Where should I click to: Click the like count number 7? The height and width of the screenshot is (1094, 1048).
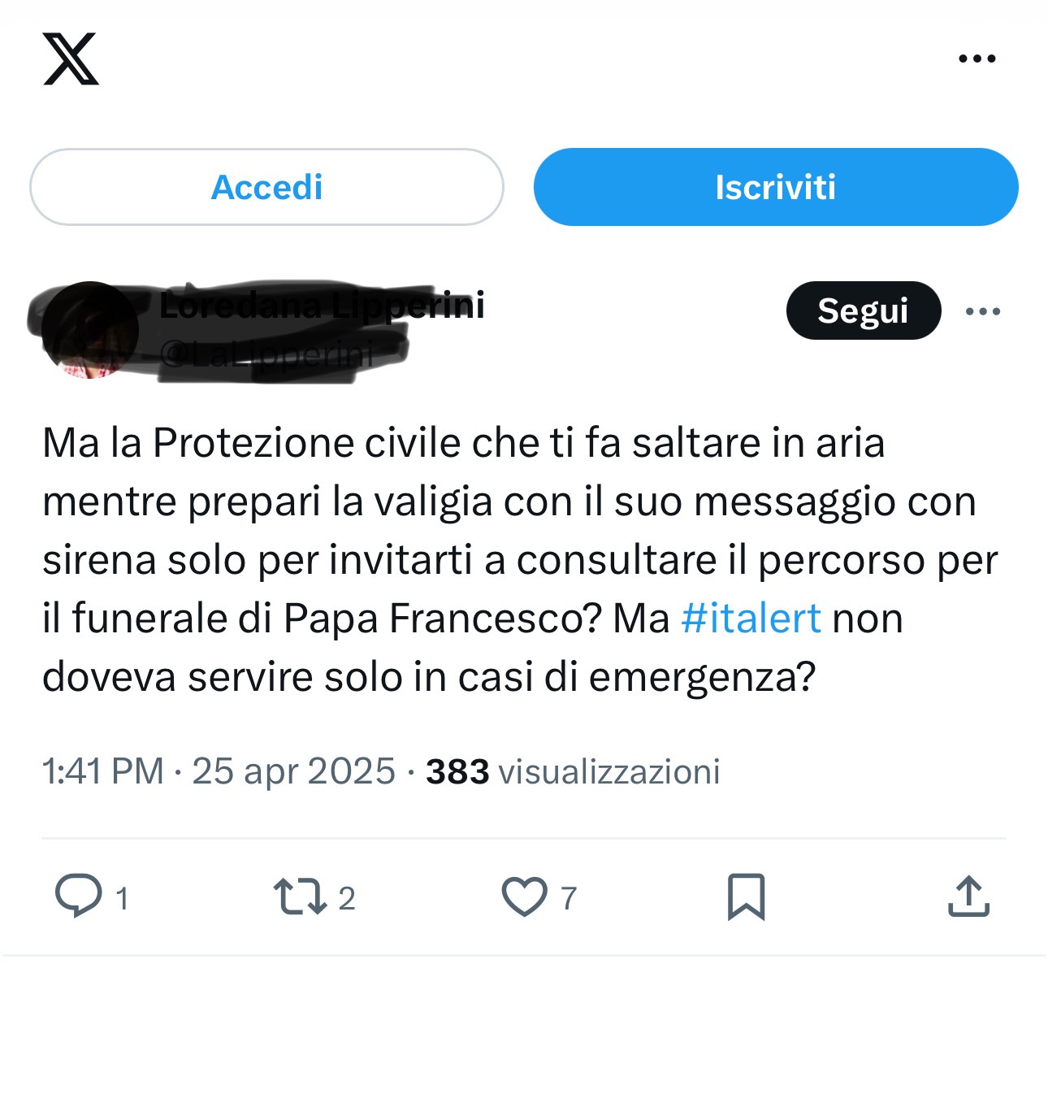pyautogui.click(x=569, y=898)
